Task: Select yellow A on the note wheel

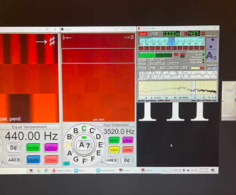Action: click(x=67, y=145)
